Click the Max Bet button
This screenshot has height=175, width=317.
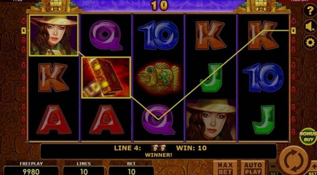225,168
